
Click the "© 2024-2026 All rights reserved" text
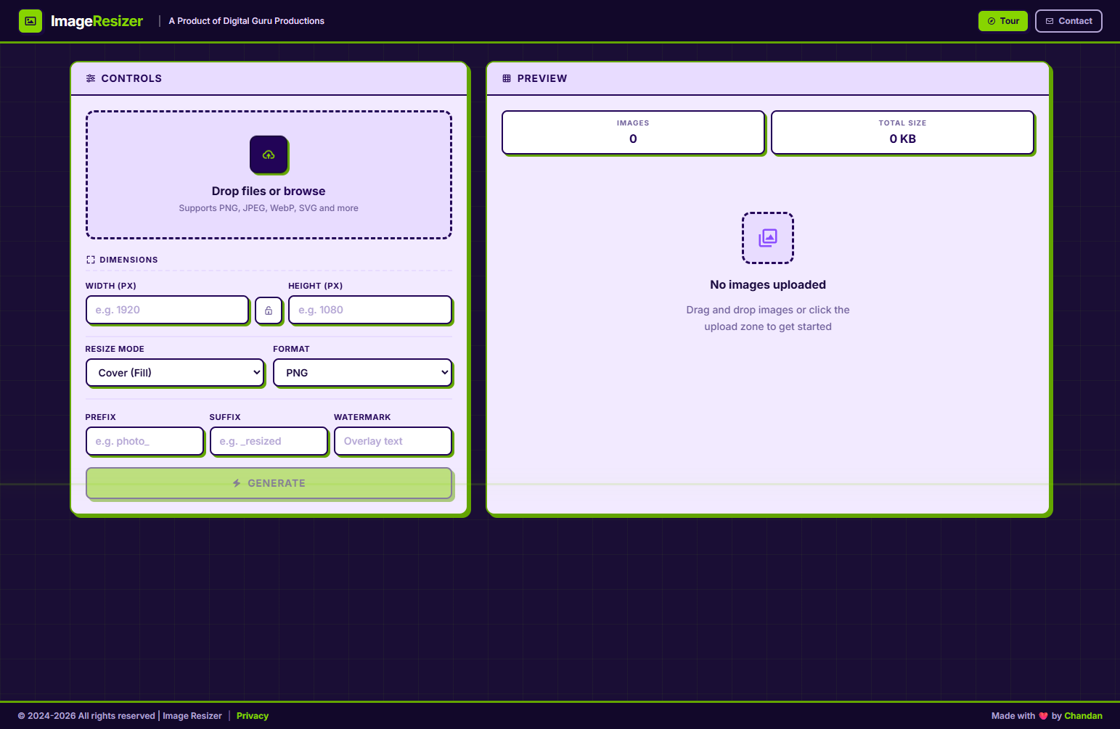(x=86, y=716)
